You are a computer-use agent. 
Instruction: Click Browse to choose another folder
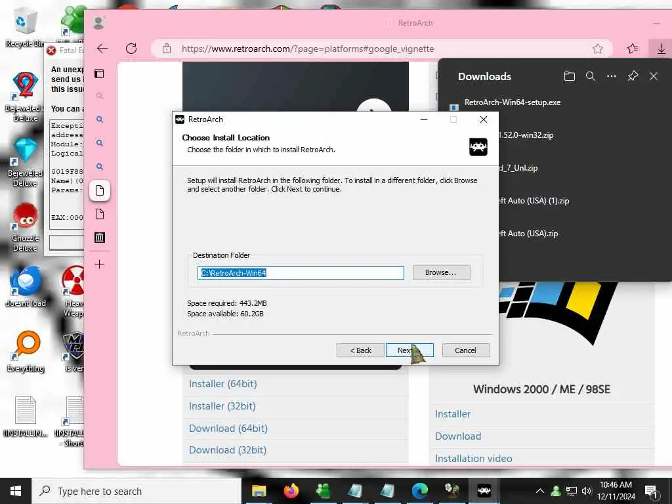(441, 272)
